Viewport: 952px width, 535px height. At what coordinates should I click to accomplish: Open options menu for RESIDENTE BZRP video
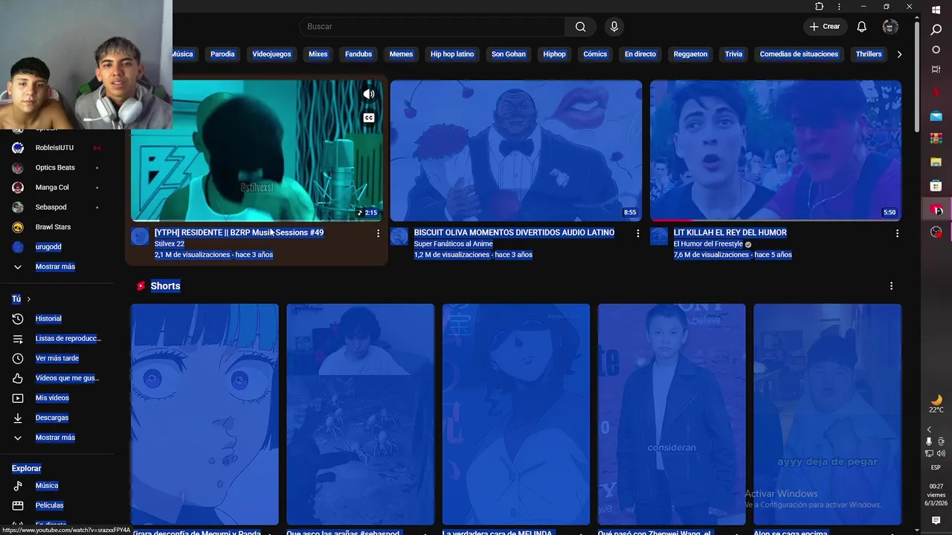(378, 233)
